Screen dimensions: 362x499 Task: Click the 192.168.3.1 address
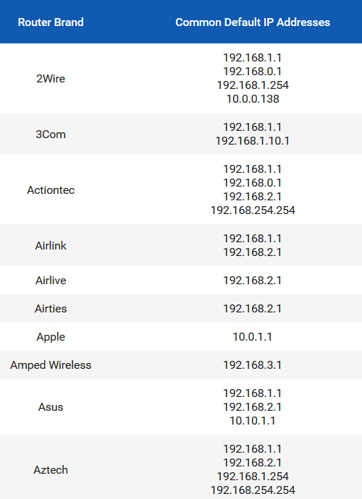pos(253,365)
